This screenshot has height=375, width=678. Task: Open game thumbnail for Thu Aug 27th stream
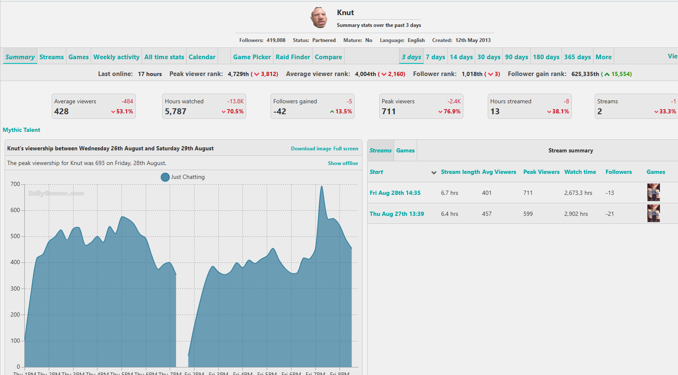click(654, 213)
